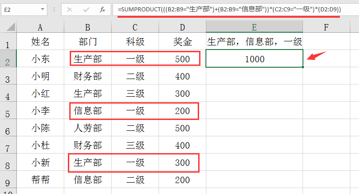Click 小明's bonus cell 400
Screen dimensions: 359x194
coord(183,76)
